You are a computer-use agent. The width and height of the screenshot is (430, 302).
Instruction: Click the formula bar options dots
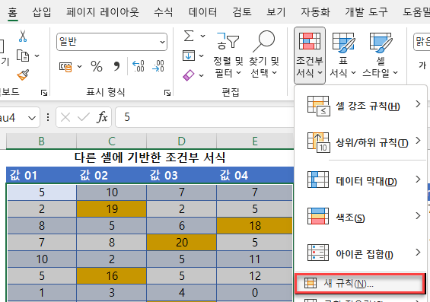pyautogui.click(x=48, y=117)
